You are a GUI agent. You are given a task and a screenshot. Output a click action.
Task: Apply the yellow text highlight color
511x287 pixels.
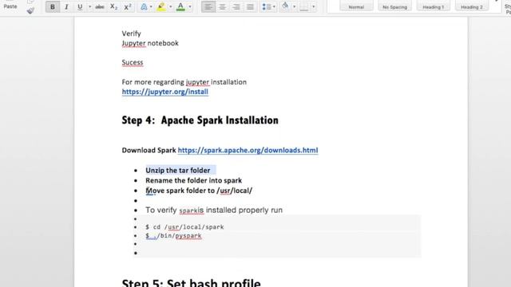tap(161, 7)
